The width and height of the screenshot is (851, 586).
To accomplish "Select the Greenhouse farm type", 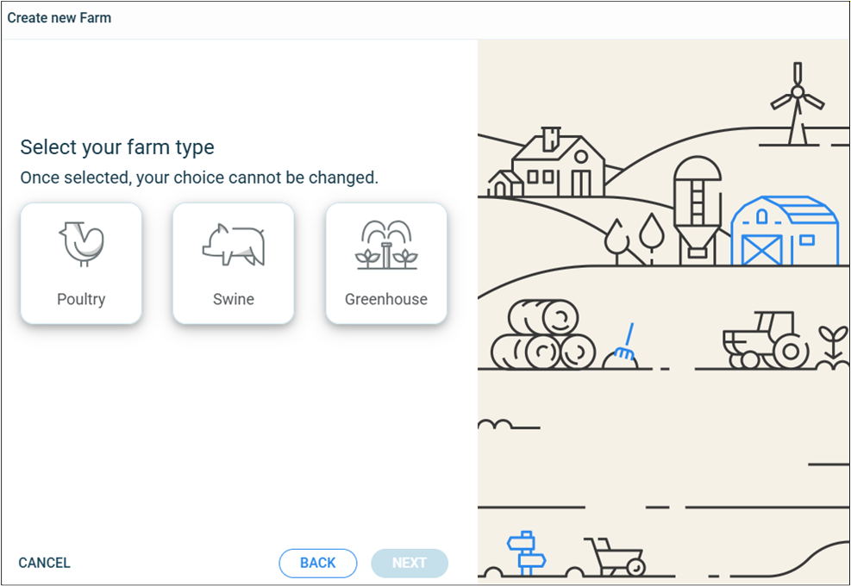I will pyautogui.click(x=386, y=263).
